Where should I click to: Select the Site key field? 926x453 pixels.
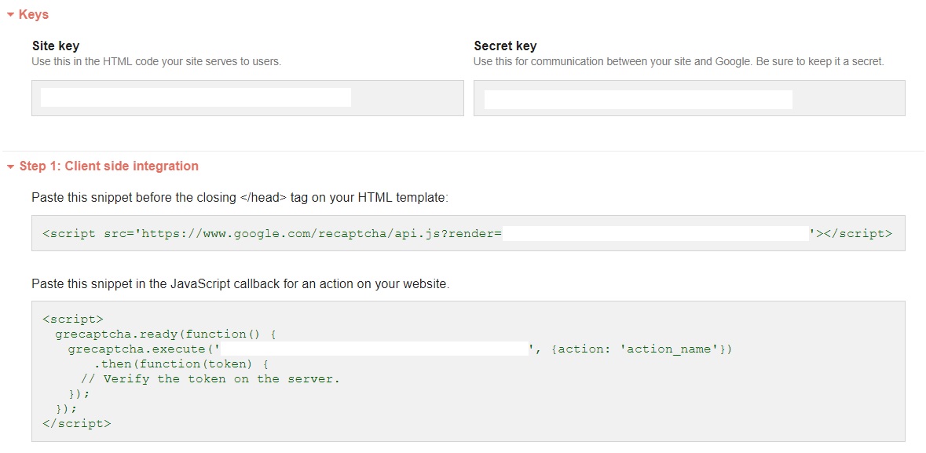pos(247,98)
